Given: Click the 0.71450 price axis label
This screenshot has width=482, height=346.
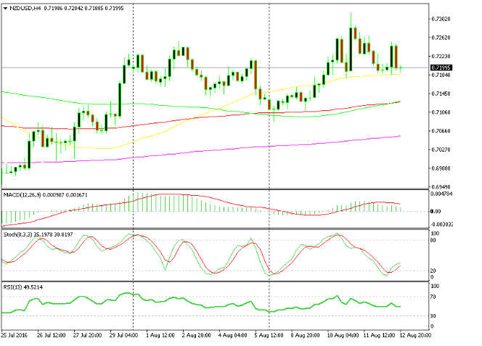Looking at the screenshot, I should point(441,94).
